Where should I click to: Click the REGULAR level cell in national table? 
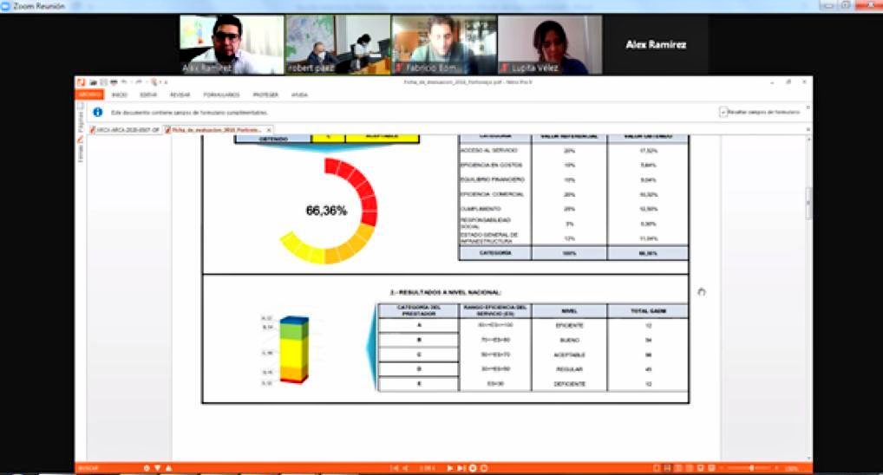(569, 369)
